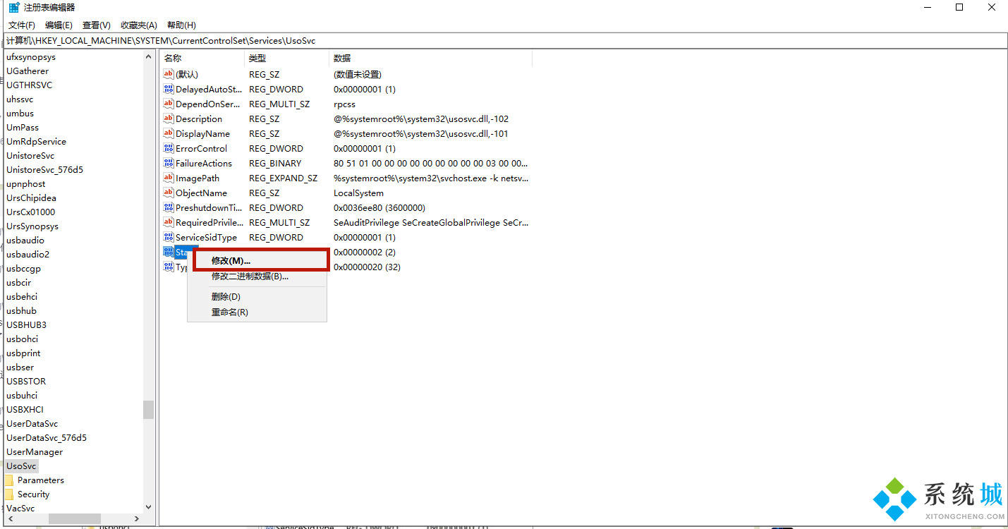Select the UGTHRSVC key in tree

click(x=30, y=85)
